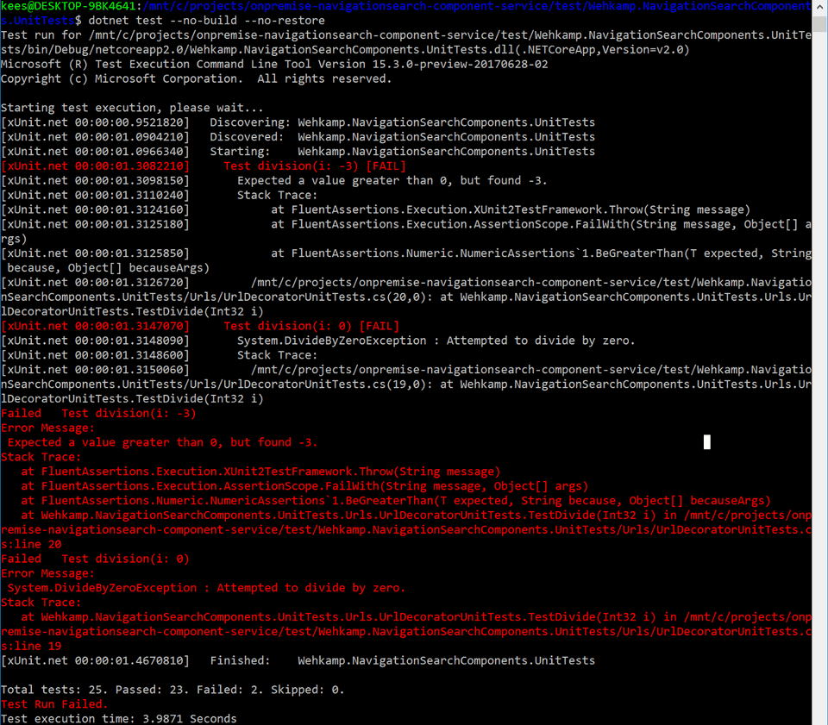Click the 'Test division(i: 0) [FAIL]' line
This screenshot has width=828, height=725.
[x=310, y=326]
